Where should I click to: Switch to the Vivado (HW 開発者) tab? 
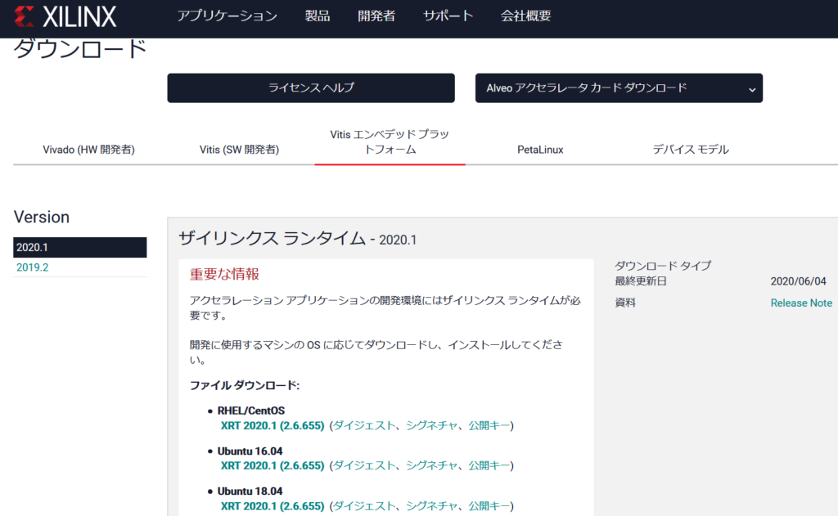(88, 150)
